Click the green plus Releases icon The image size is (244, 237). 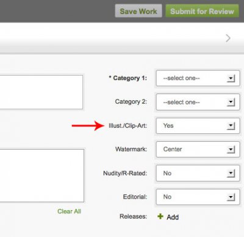click(160, 216)
